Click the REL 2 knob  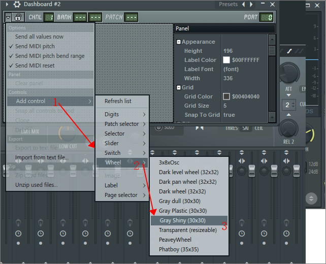click(289, 128)
